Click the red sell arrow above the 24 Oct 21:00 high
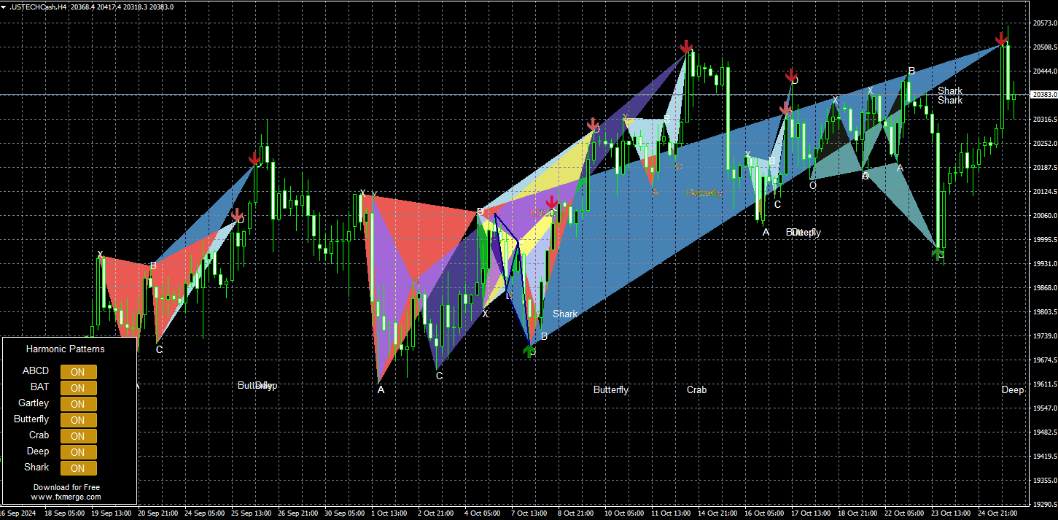This screenshot has width=1058, height=520. [x=1003, y=39]
